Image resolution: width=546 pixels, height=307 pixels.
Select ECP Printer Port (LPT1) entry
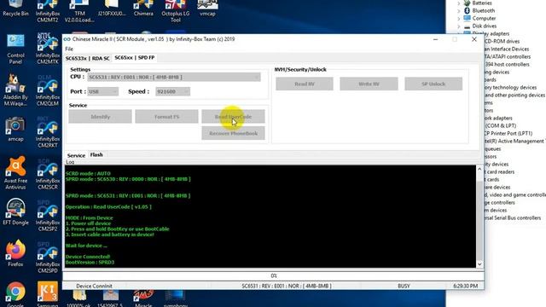(x=508, y=133)
